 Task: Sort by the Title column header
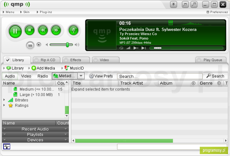tap(95, 83)
